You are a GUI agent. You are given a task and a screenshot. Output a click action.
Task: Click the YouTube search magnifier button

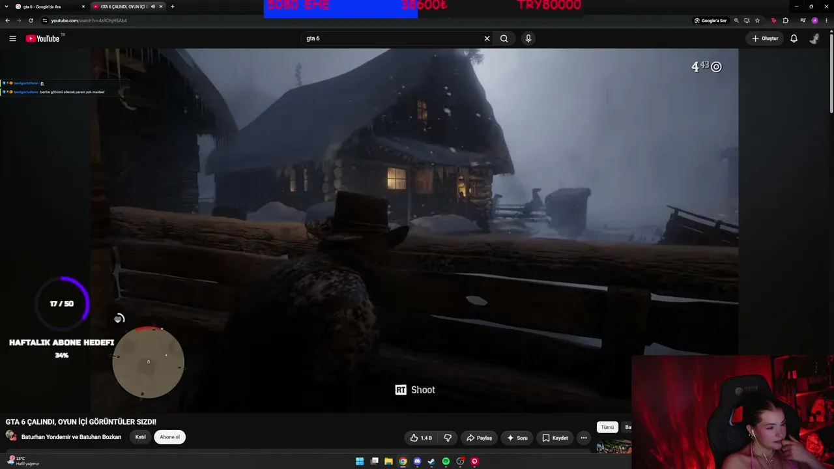point(504,38)
